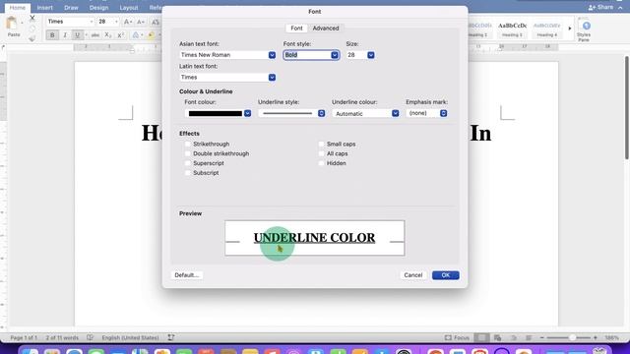Screen dimensions: 630x354
Task: Click the Superscript X² ribbon icon
Action: pos(120,35)
